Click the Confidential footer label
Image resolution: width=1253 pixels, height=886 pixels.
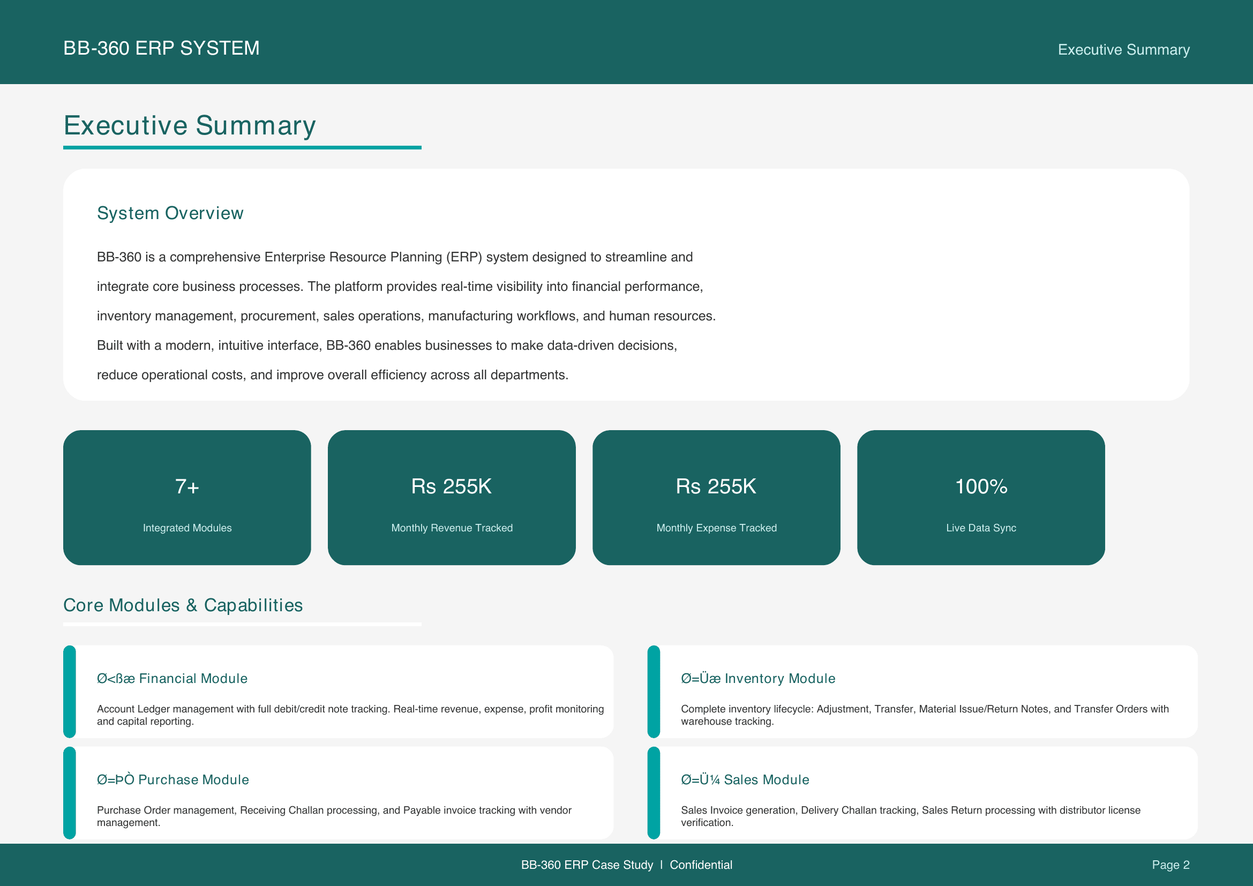[x=701, y=865]
